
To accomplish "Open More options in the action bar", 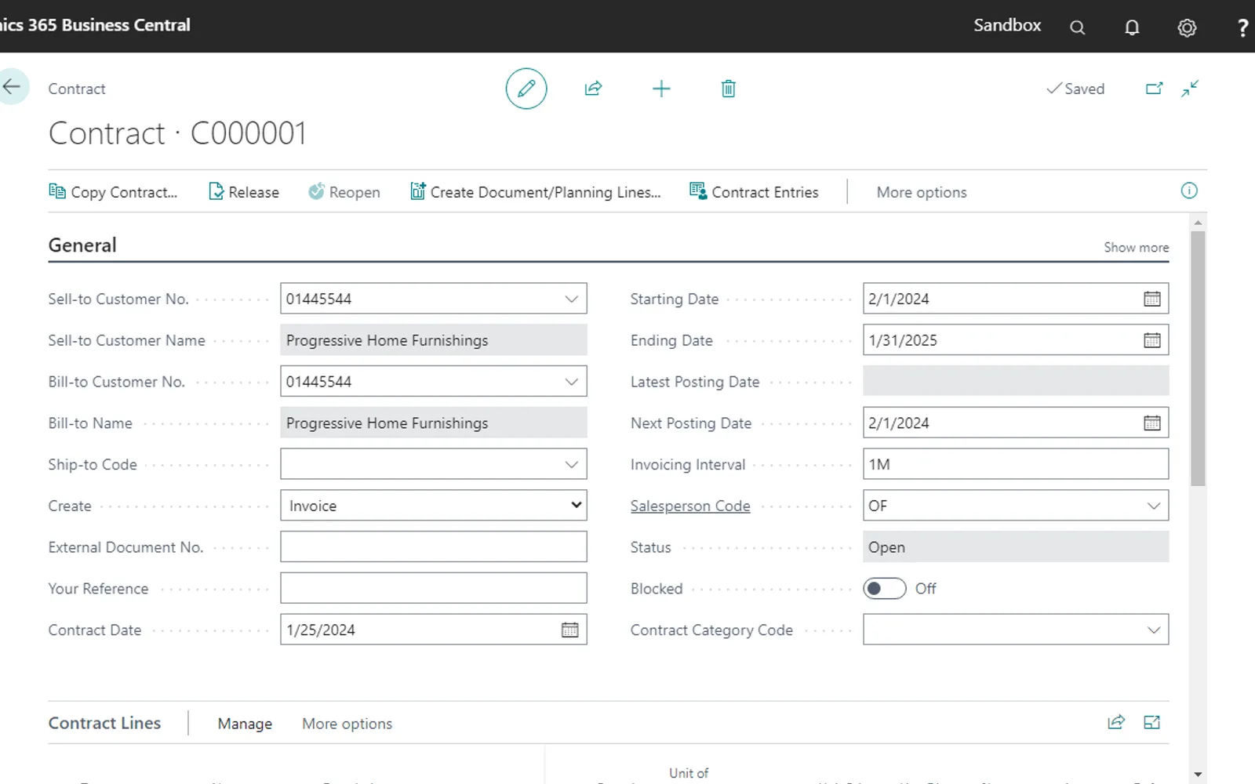I will 922,192.
